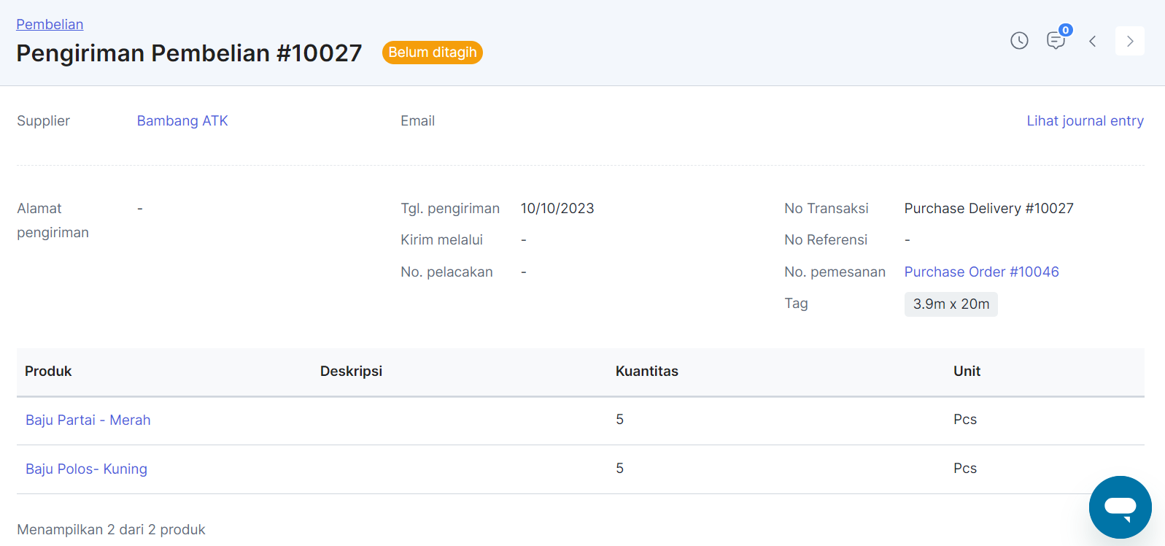
Task: Click the Pembelian breadcrumb link
Action: coord(50,24)
